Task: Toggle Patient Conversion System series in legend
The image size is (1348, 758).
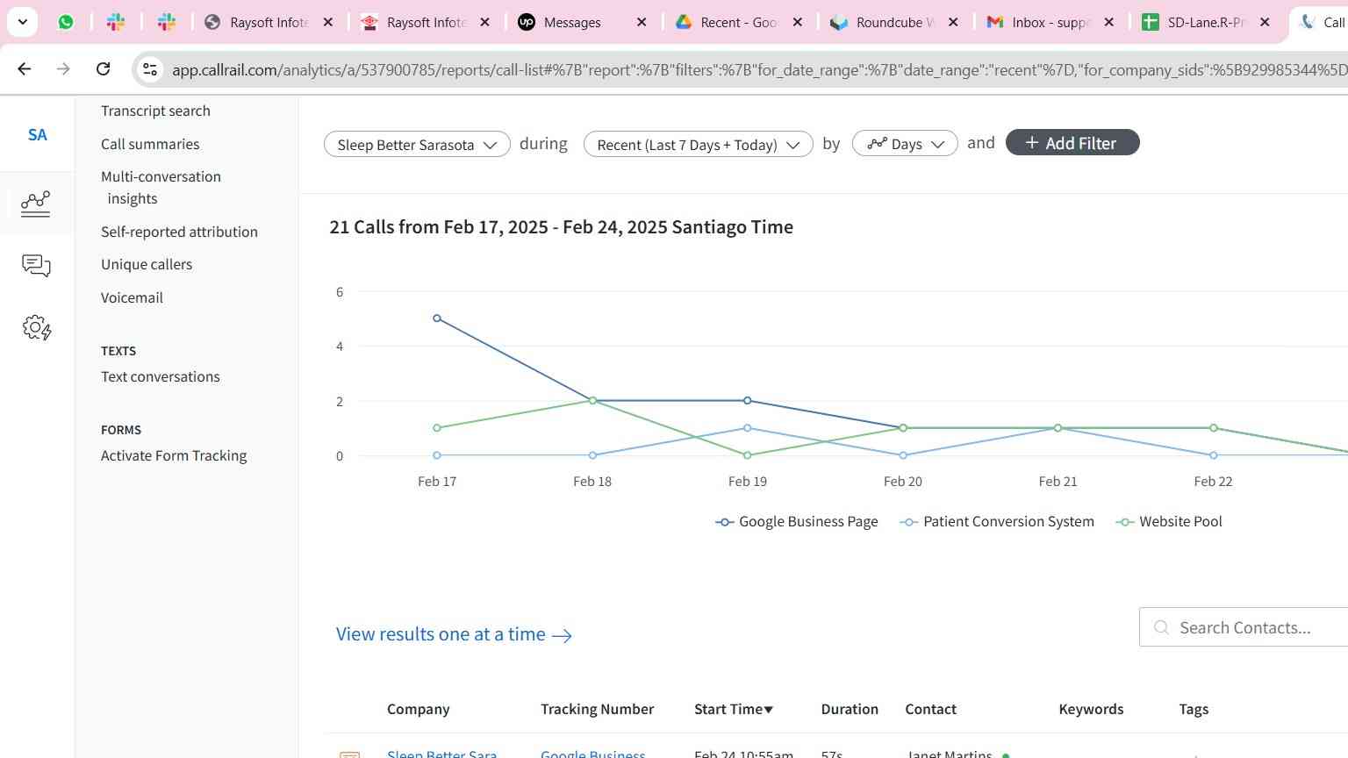Action: pyautogui.click(x=997, y=522)
